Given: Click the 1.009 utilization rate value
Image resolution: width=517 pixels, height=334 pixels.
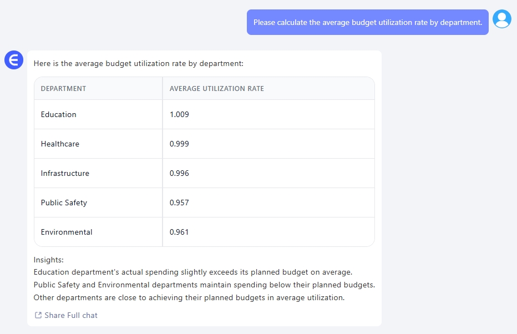Looking at the screenshot, I should coord(179,114).
